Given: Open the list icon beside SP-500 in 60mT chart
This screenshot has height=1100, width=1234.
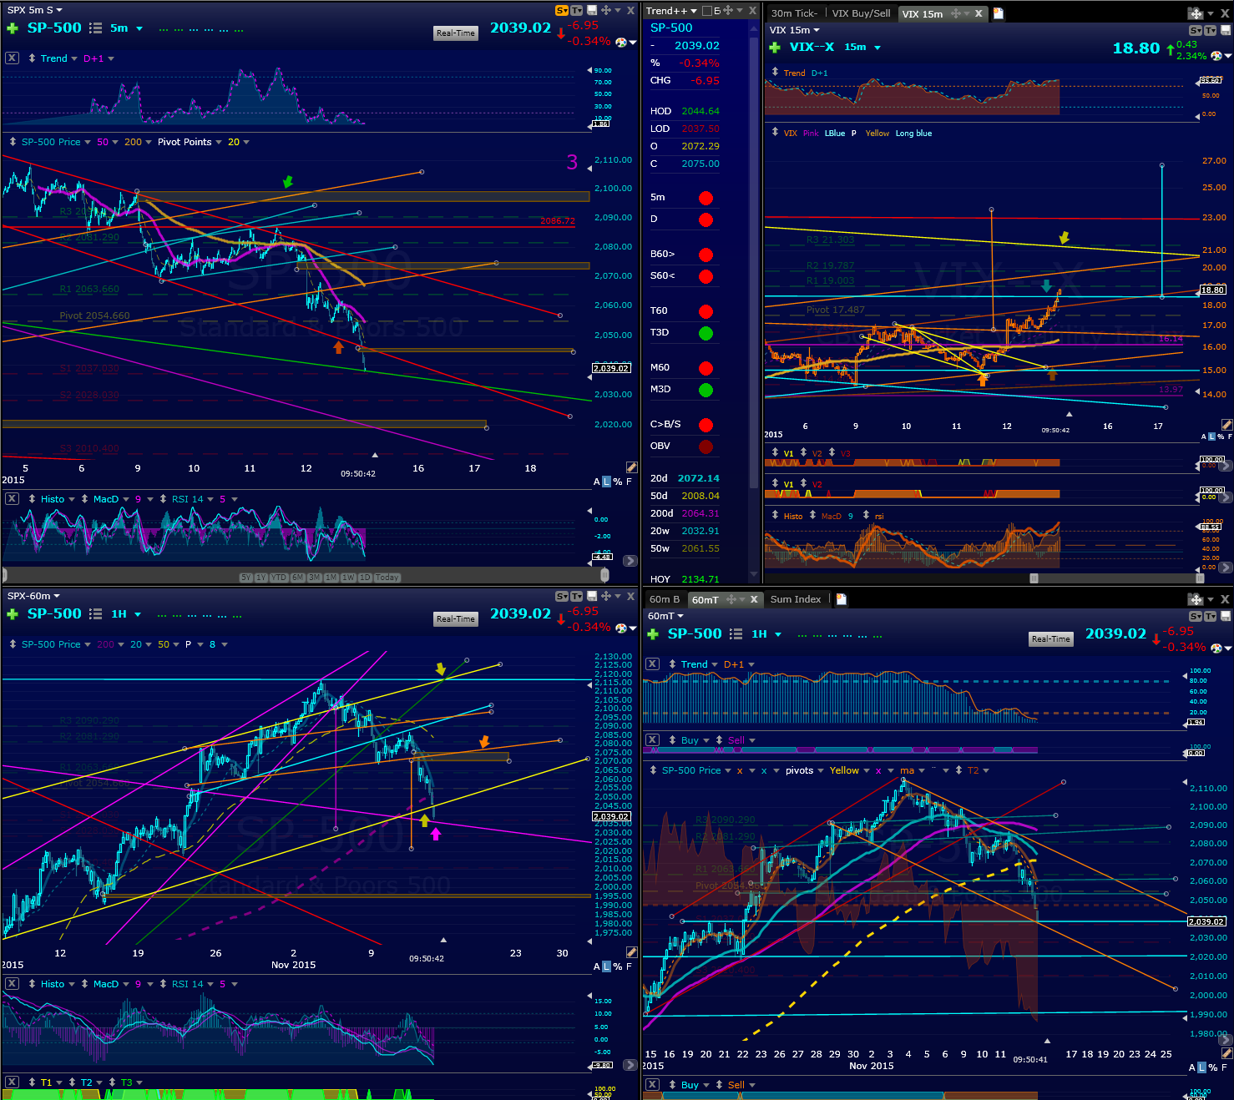Looking at the screenshot, I should [736, 634].
